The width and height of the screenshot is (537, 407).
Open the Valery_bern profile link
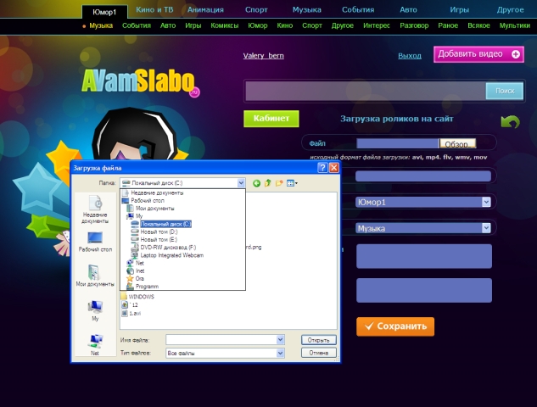(x=263, y=56)
